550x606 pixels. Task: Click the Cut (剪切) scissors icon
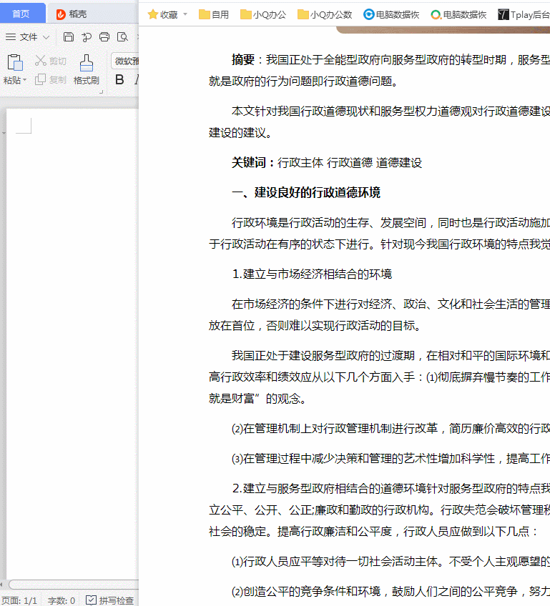(x=41, y=61)
